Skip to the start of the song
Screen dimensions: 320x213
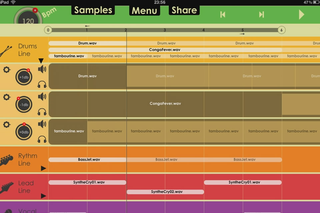[x=223, y=14]
